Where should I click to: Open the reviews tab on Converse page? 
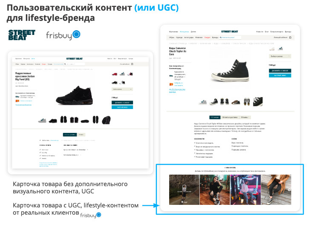[x=245, y=117]
